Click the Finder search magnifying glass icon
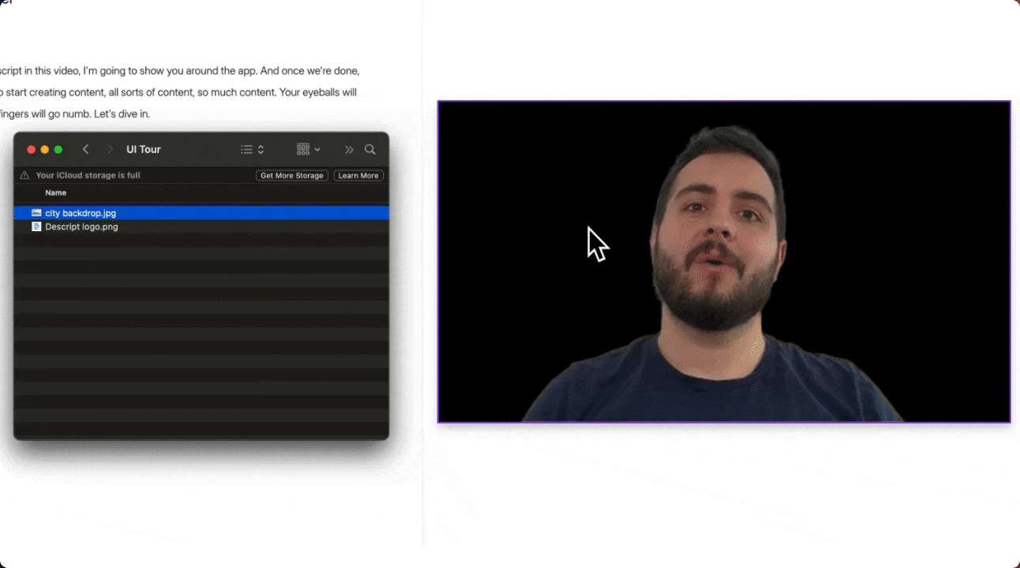 click(369, 150)
